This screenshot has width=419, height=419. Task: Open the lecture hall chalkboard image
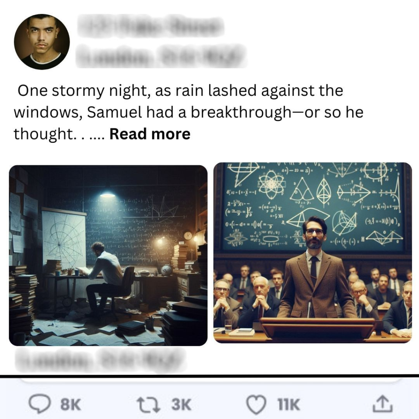313,253
